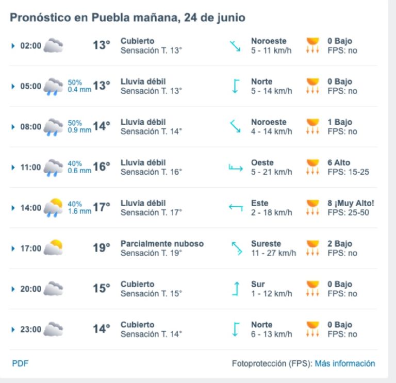Click the 19° temperature at 17:00
Viewport: 396px width, 383px height.
(x=102, y=247)
